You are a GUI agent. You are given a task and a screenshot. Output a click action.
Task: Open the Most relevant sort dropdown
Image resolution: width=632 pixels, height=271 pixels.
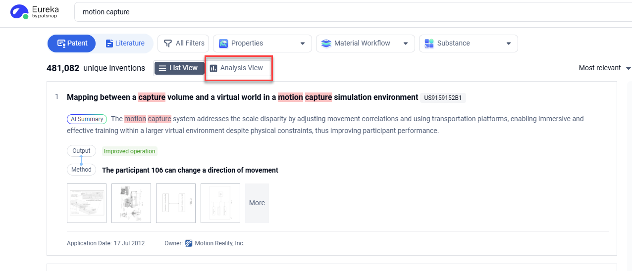(604, 68)
